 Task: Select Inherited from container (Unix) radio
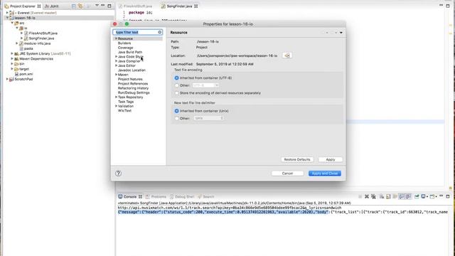(x=177, y=111)
